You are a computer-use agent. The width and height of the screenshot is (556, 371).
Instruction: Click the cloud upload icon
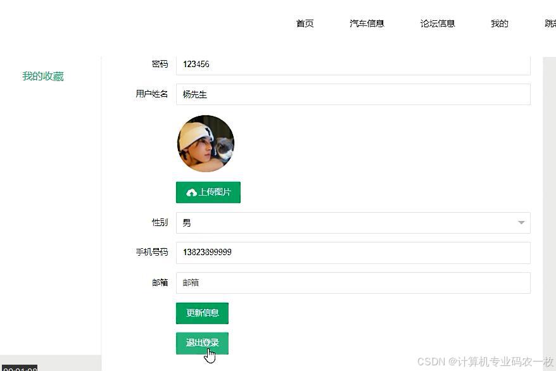(x=191, y=192)
